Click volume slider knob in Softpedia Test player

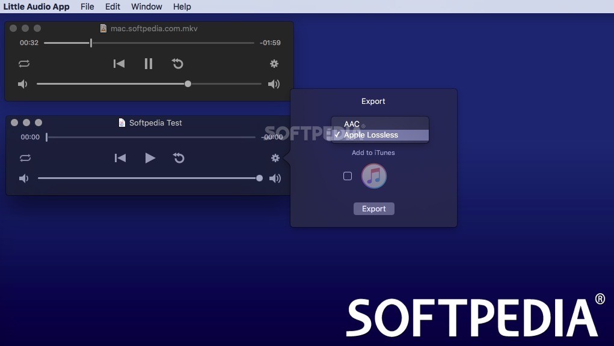(x=259, y=178)
